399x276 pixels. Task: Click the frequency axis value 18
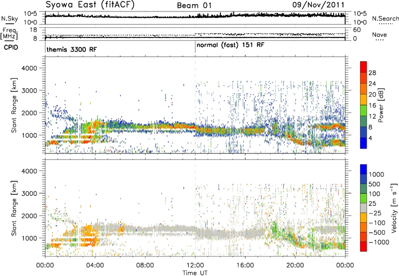(x=33, y=30)
